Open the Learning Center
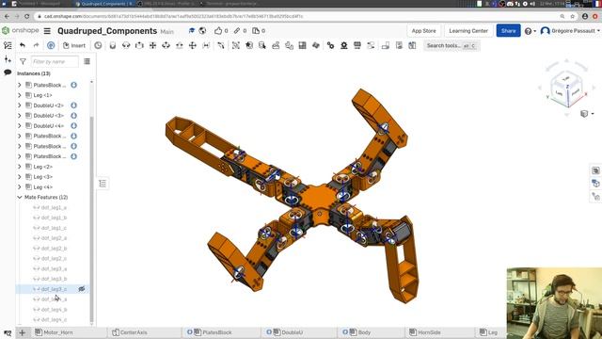The width and height of the screenshot is (602, 339). coord(468,31)
